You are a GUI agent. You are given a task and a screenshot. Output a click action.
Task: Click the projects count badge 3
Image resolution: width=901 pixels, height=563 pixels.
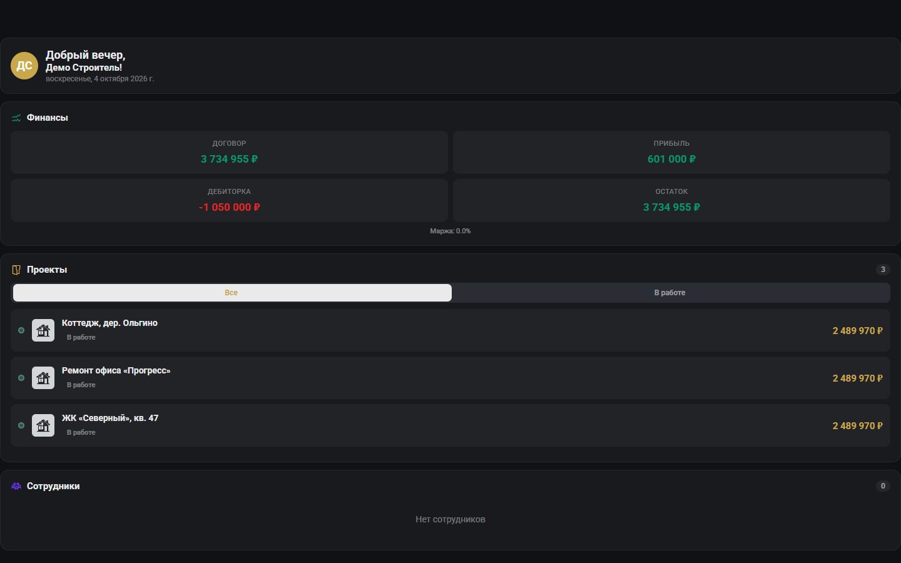[x=883, y=270]
